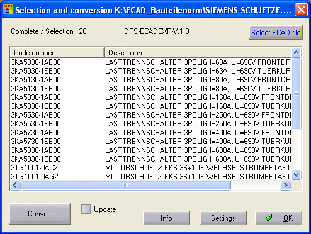Select row 3KA5730-1EE00

click(150, 142)
